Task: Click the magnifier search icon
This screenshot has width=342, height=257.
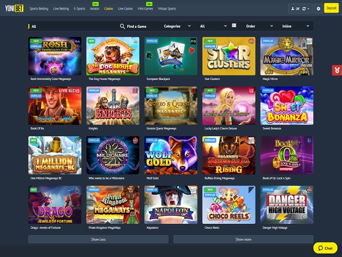Action: (x=122, y=26)
